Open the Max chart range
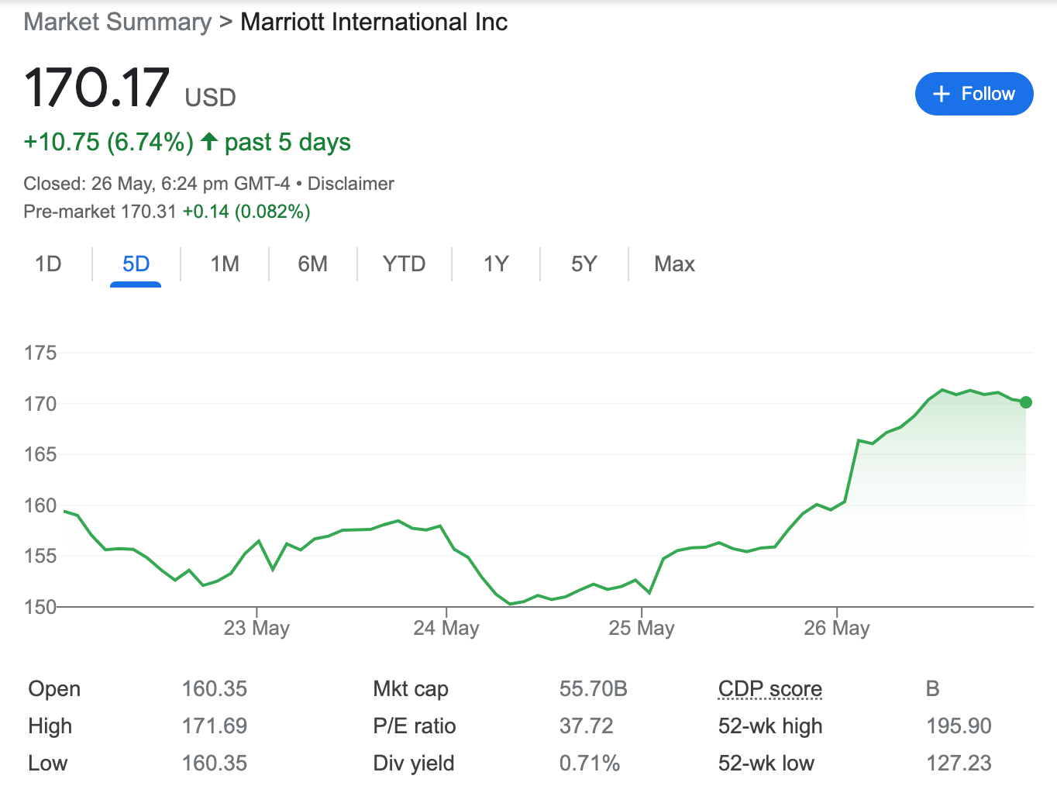 click(674, 264)
